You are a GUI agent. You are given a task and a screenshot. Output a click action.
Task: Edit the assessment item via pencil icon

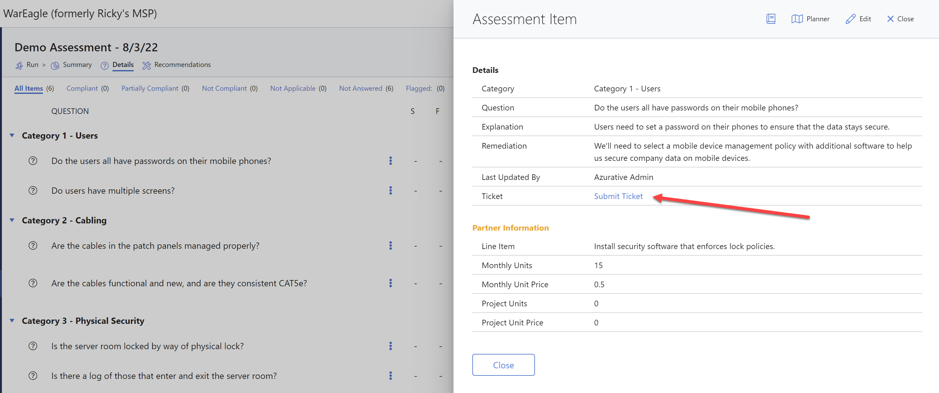[x=850, y=19]
